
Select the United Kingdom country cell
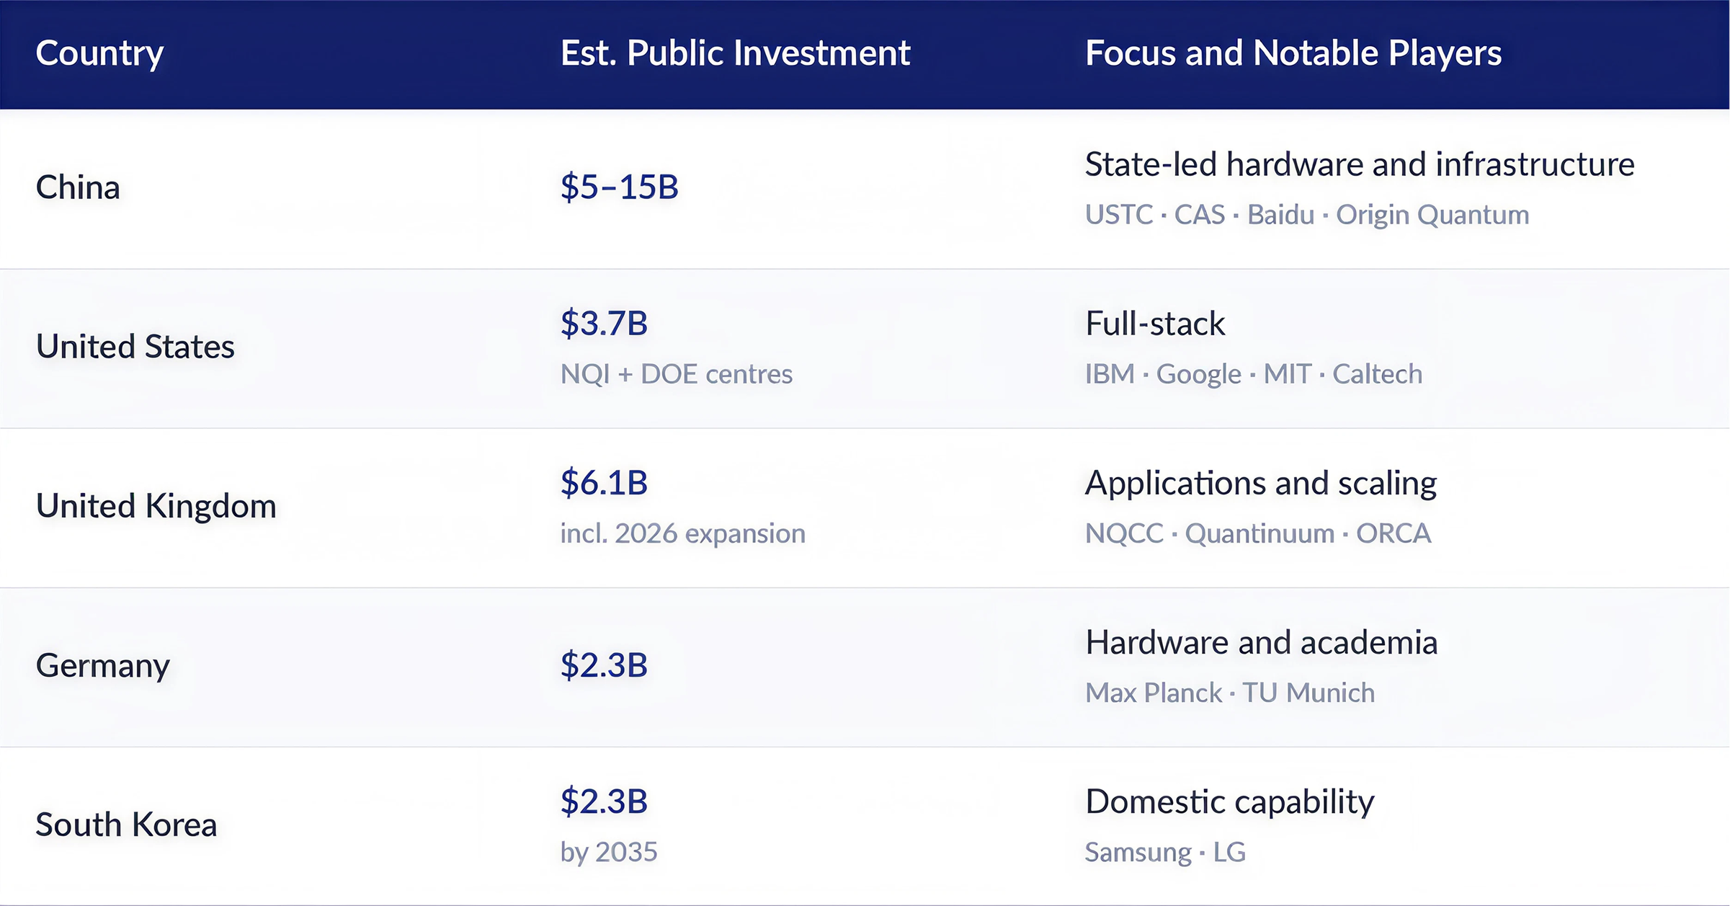pyautogui.click(x=156, y=506)
